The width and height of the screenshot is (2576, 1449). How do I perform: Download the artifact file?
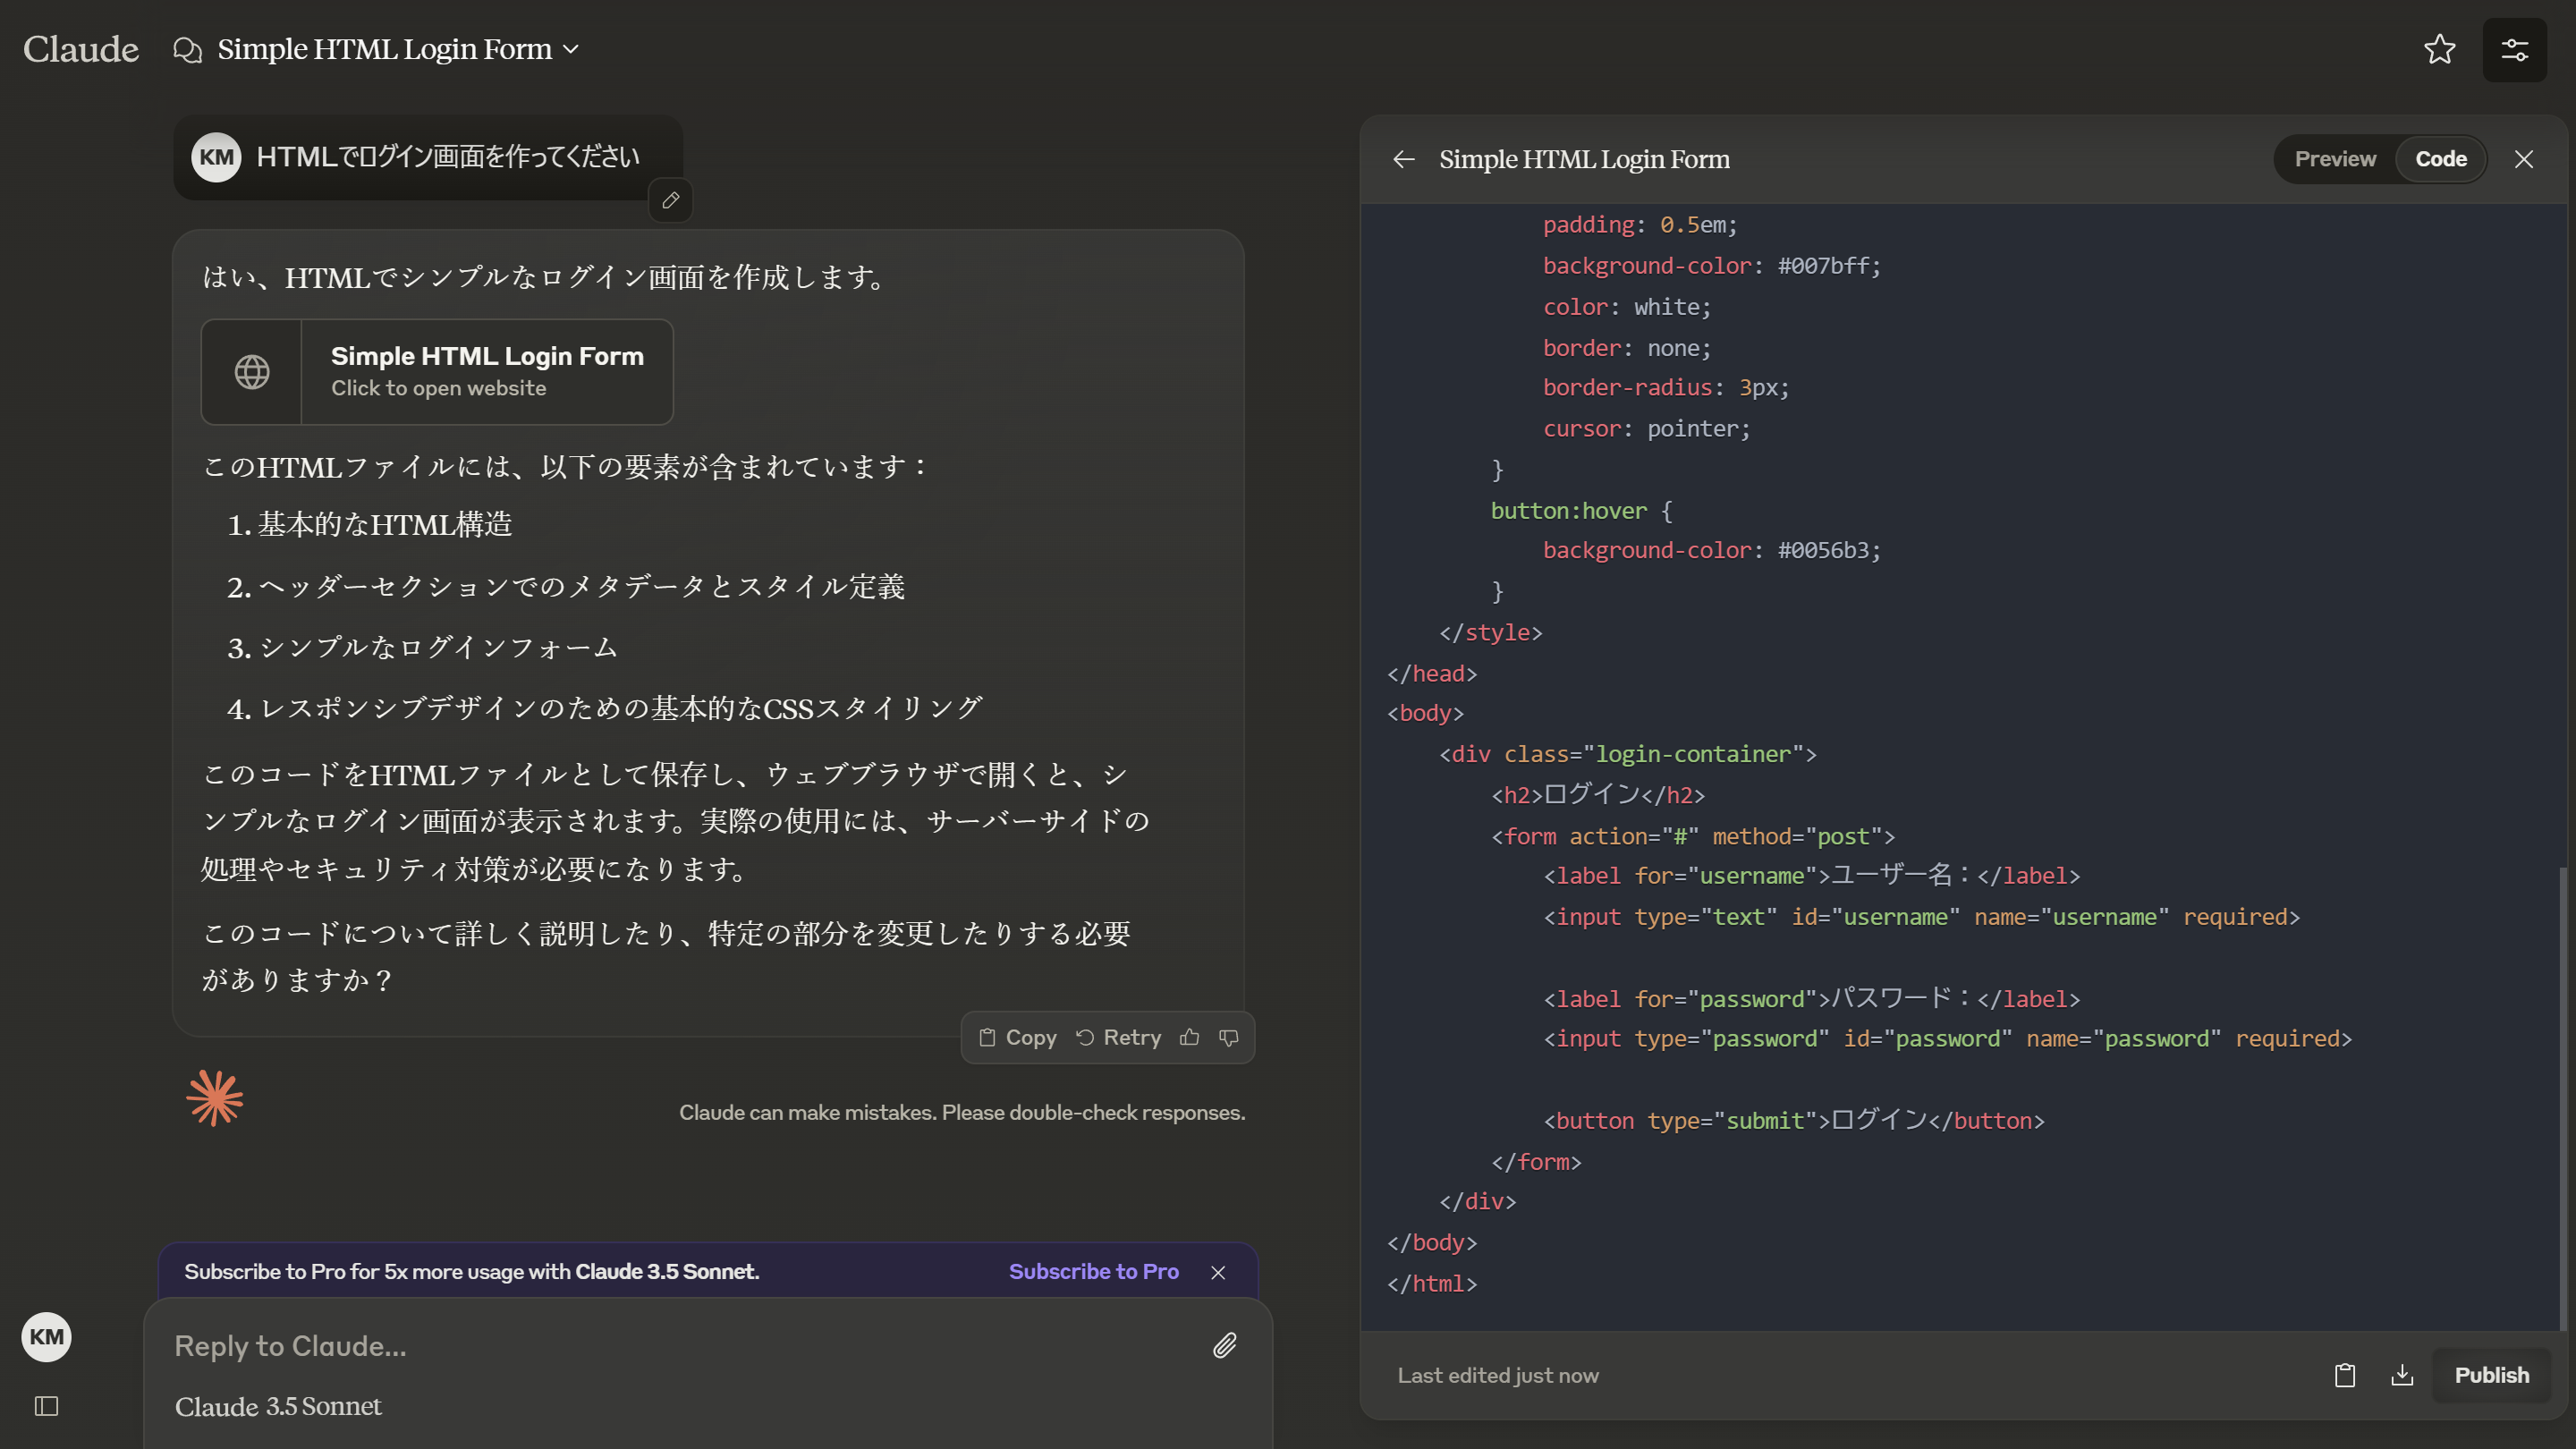pos(2401,1375)
